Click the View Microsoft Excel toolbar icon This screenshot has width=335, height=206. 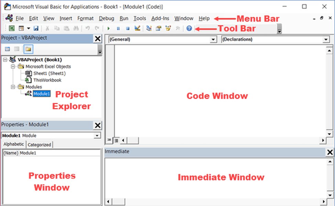point(12,28)
